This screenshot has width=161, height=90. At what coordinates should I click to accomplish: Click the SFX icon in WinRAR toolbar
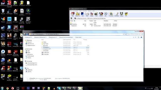point(126,14)
